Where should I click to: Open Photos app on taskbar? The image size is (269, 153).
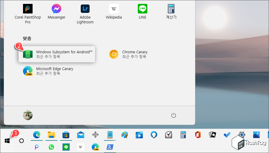256,135
